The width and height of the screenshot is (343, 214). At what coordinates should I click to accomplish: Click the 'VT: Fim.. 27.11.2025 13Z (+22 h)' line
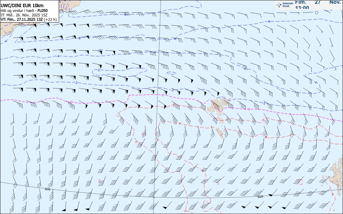click(28, 19)
